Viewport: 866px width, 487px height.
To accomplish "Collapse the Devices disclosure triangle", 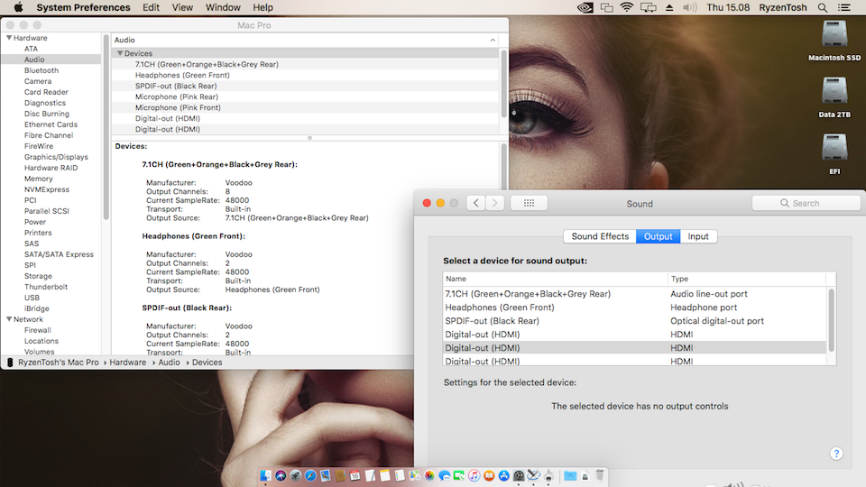I will [x=120, y=53].
